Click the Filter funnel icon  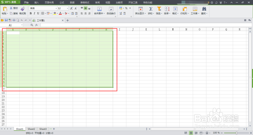point(159,9)
